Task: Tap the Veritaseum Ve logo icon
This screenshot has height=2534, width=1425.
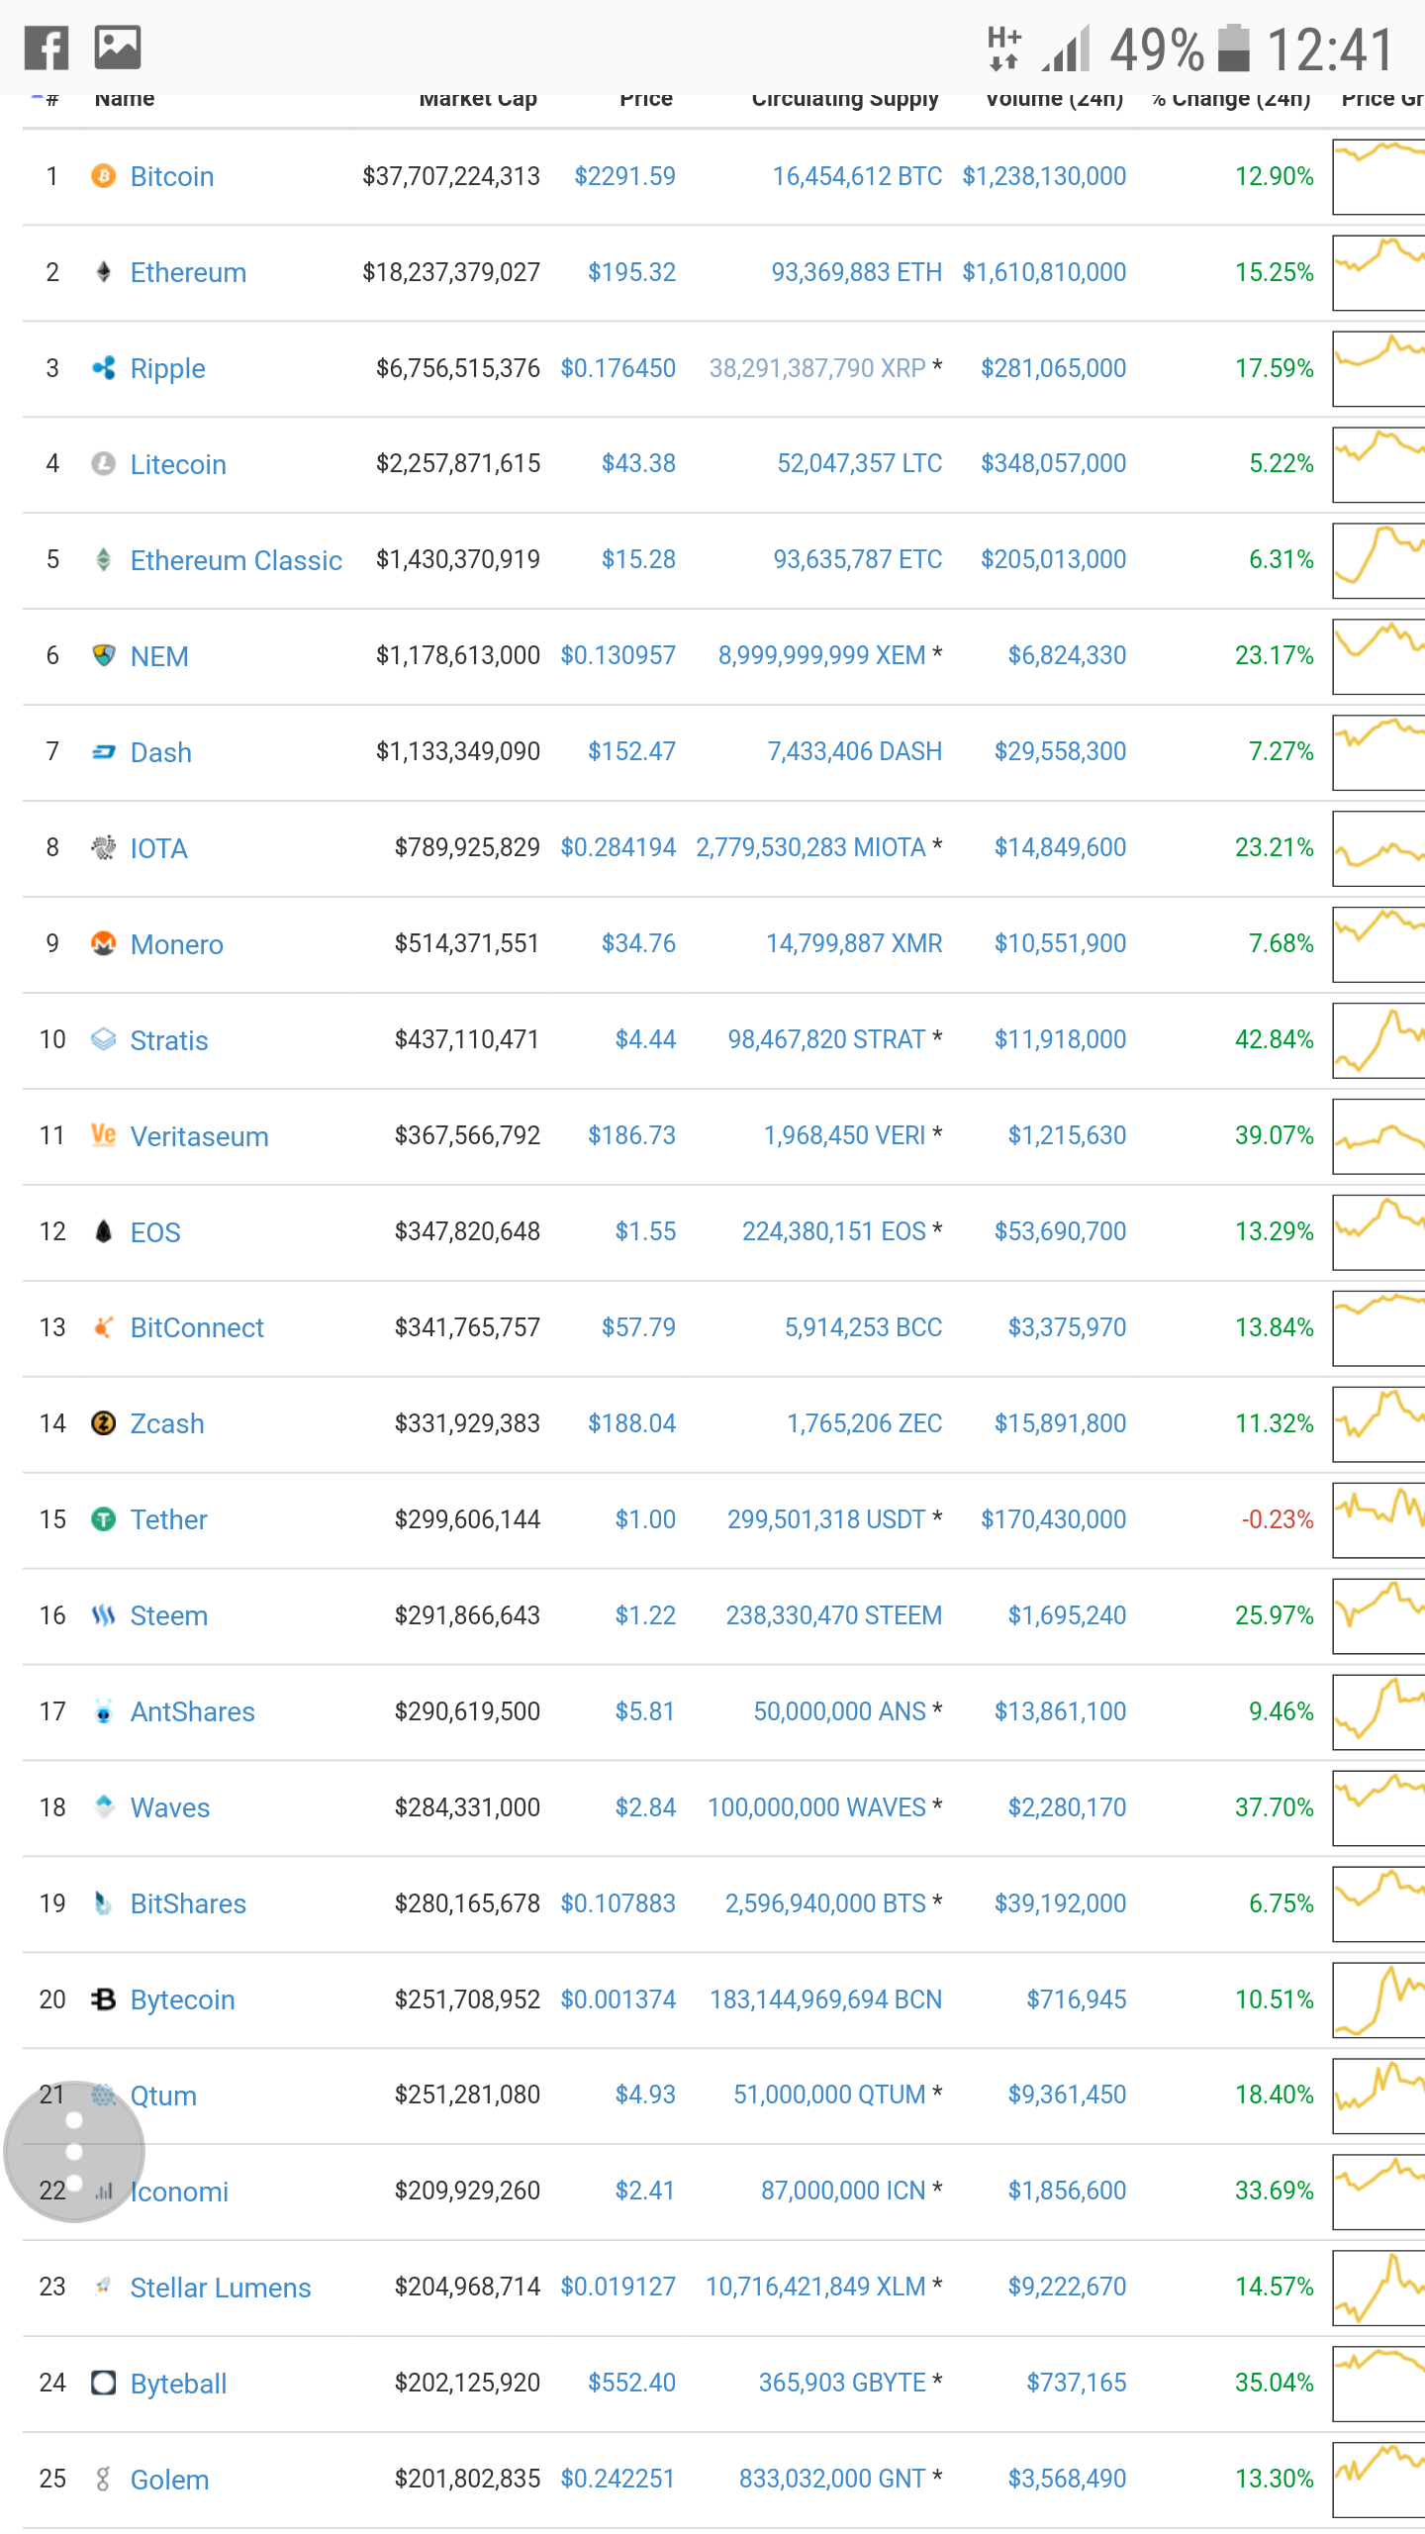Action: click(103, 1135)
